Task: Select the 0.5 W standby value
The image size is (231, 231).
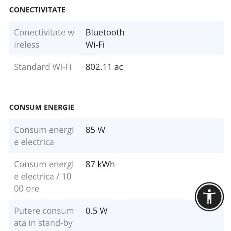Action: [x=96, y=211]
